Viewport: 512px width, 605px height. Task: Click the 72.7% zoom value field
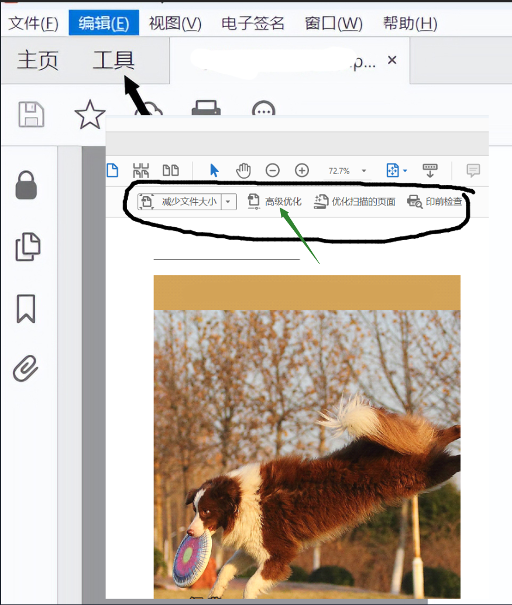(x=339, y=171)
